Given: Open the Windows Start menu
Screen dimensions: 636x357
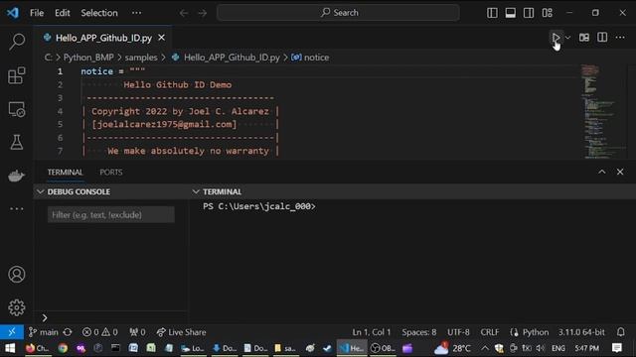Looking at the screenshot, I should coord(10,348).
